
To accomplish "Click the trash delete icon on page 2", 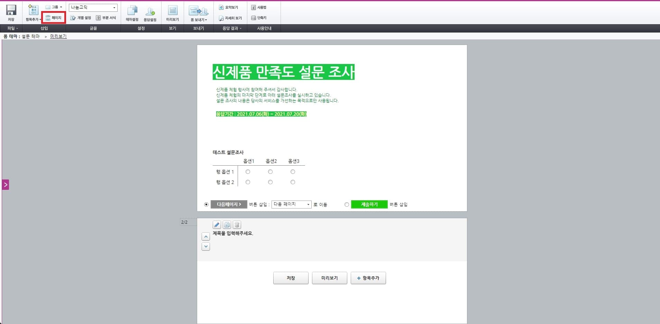I will tap(237, 224).
